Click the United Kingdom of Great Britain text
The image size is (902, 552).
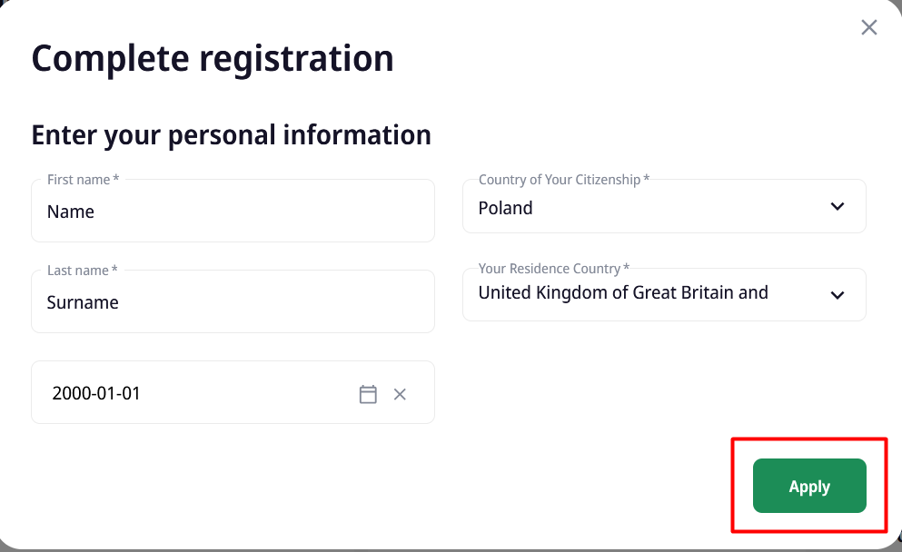click(623, 292)
